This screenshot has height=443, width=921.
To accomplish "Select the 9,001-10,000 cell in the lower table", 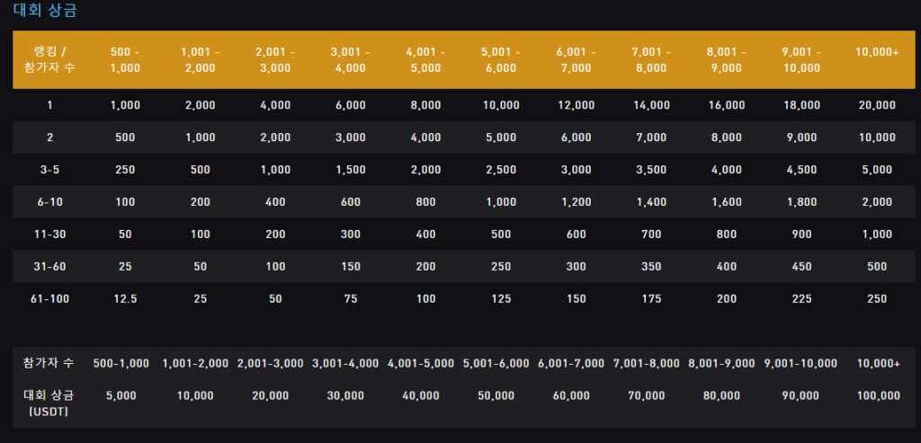I will (x=800, y=364).
